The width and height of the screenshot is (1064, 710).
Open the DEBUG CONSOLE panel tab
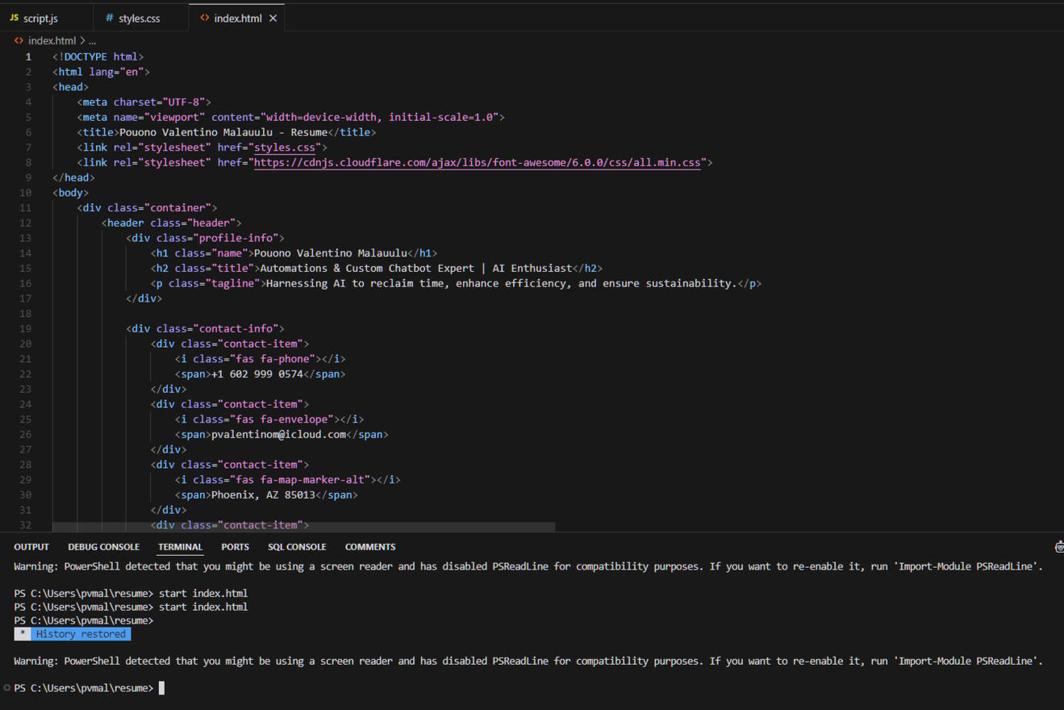[103, 547]
